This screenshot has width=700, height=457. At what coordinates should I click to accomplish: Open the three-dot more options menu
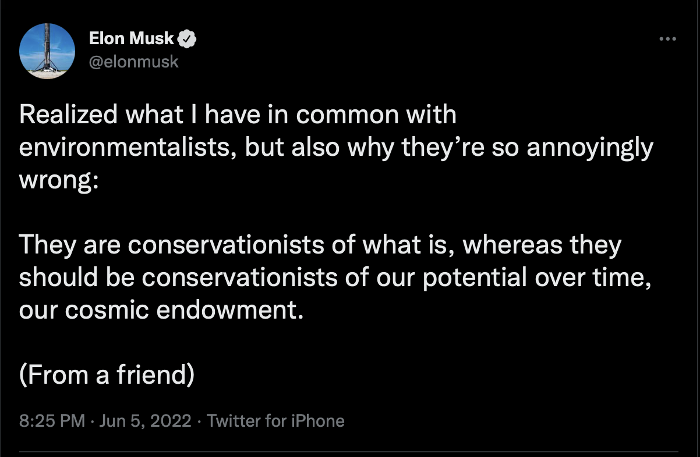[667, 40]
